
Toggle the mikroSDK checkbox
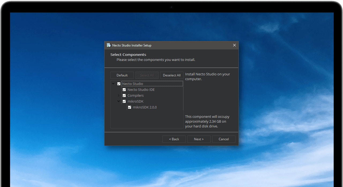(124, 101)
